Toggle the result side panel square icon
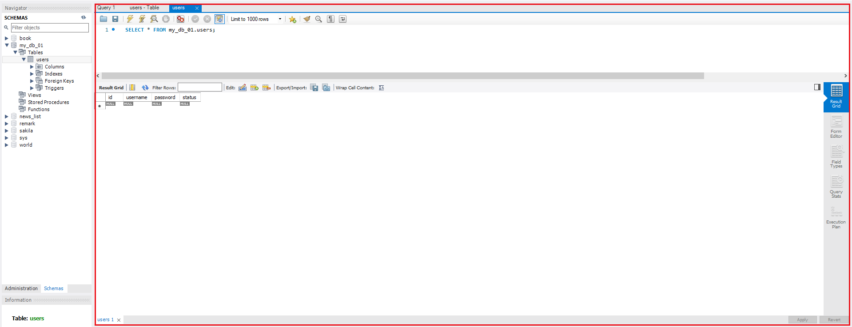852x327 pixels. [x=817, y=87]
